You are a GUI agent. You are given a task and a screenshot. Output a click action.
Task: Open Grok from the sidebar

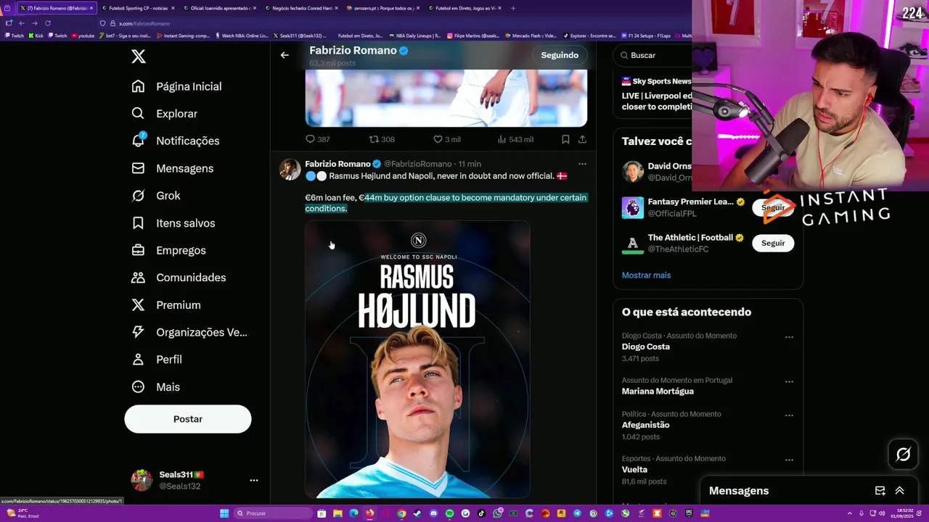pyautogui.click(x=155, y=196)
